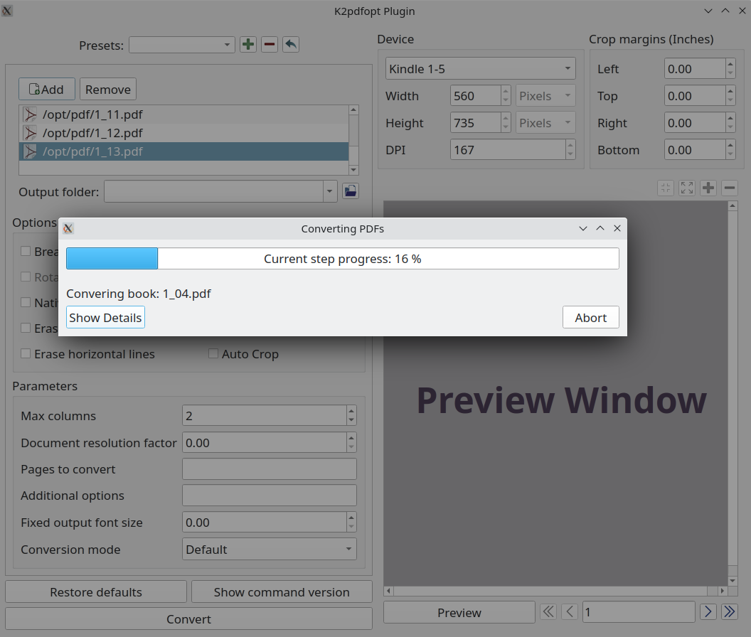Image resolution: width=751 pixels, height=637 pixels.
Task: Click the Converting PDFs dialog app icon
Action: (x=68, y=228)
